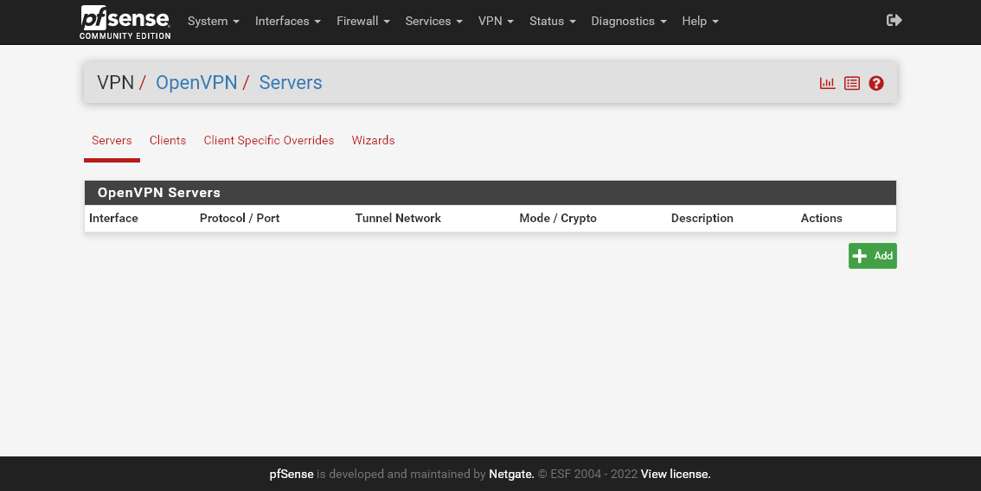Viewport: 981px width, 491px height.
Task: Expand the Services menu
Action: [x=433, y=22]
